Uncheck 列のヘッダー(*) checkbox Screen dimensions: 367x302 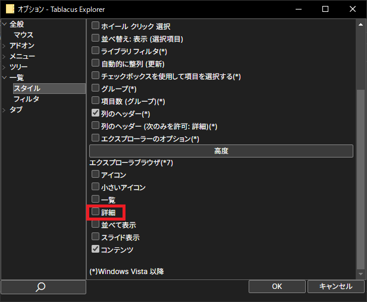pyautogui.click(x=95, y=113)
